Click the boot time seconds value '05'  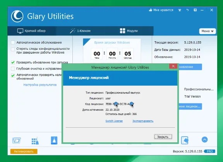click(x=128, y=54)
